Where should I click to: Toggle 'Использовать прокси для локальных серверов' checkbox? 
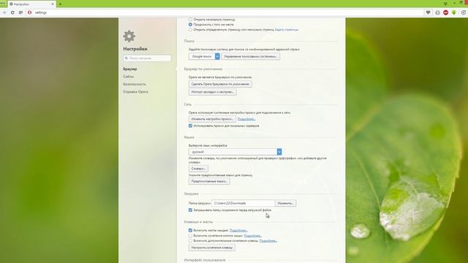(190, 126)
